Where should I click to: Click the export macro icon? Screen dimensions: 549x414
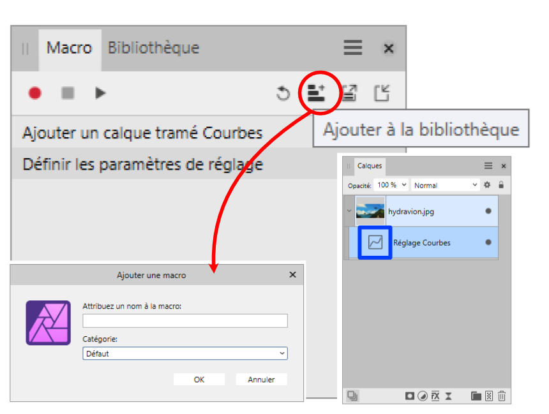tap(349, 93)
